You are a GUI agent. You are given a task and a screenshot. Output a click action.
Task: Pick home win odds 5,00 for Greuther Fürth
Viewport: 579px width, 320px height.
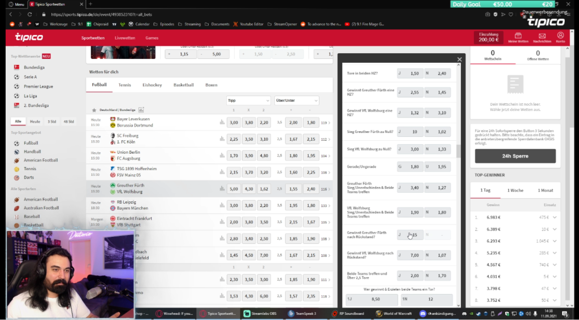pos(234,189)
